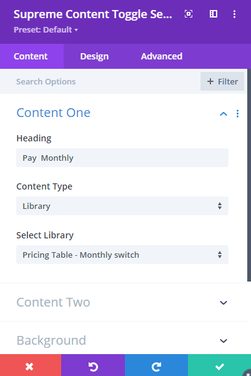
Task: Collapse the Content One section chevron
Action: pyautogui.click(x=224, y=114)
